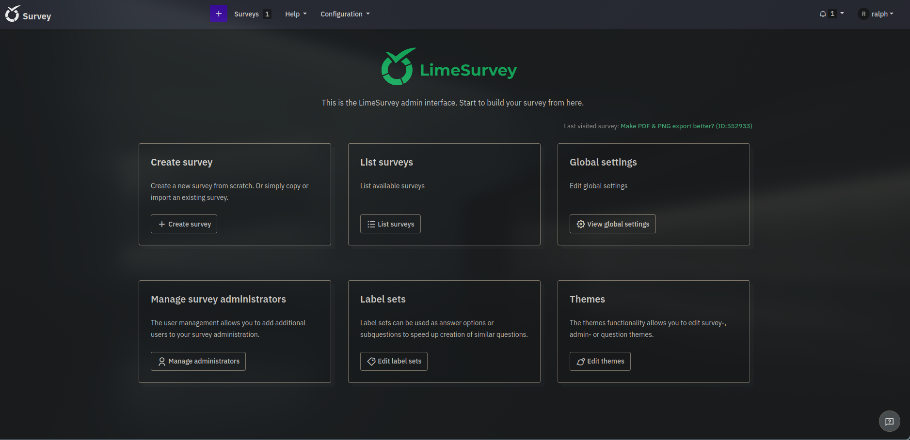Select the Global settings card title
Image resolution: width=910 pixels, height=440 pixels.
603,162
